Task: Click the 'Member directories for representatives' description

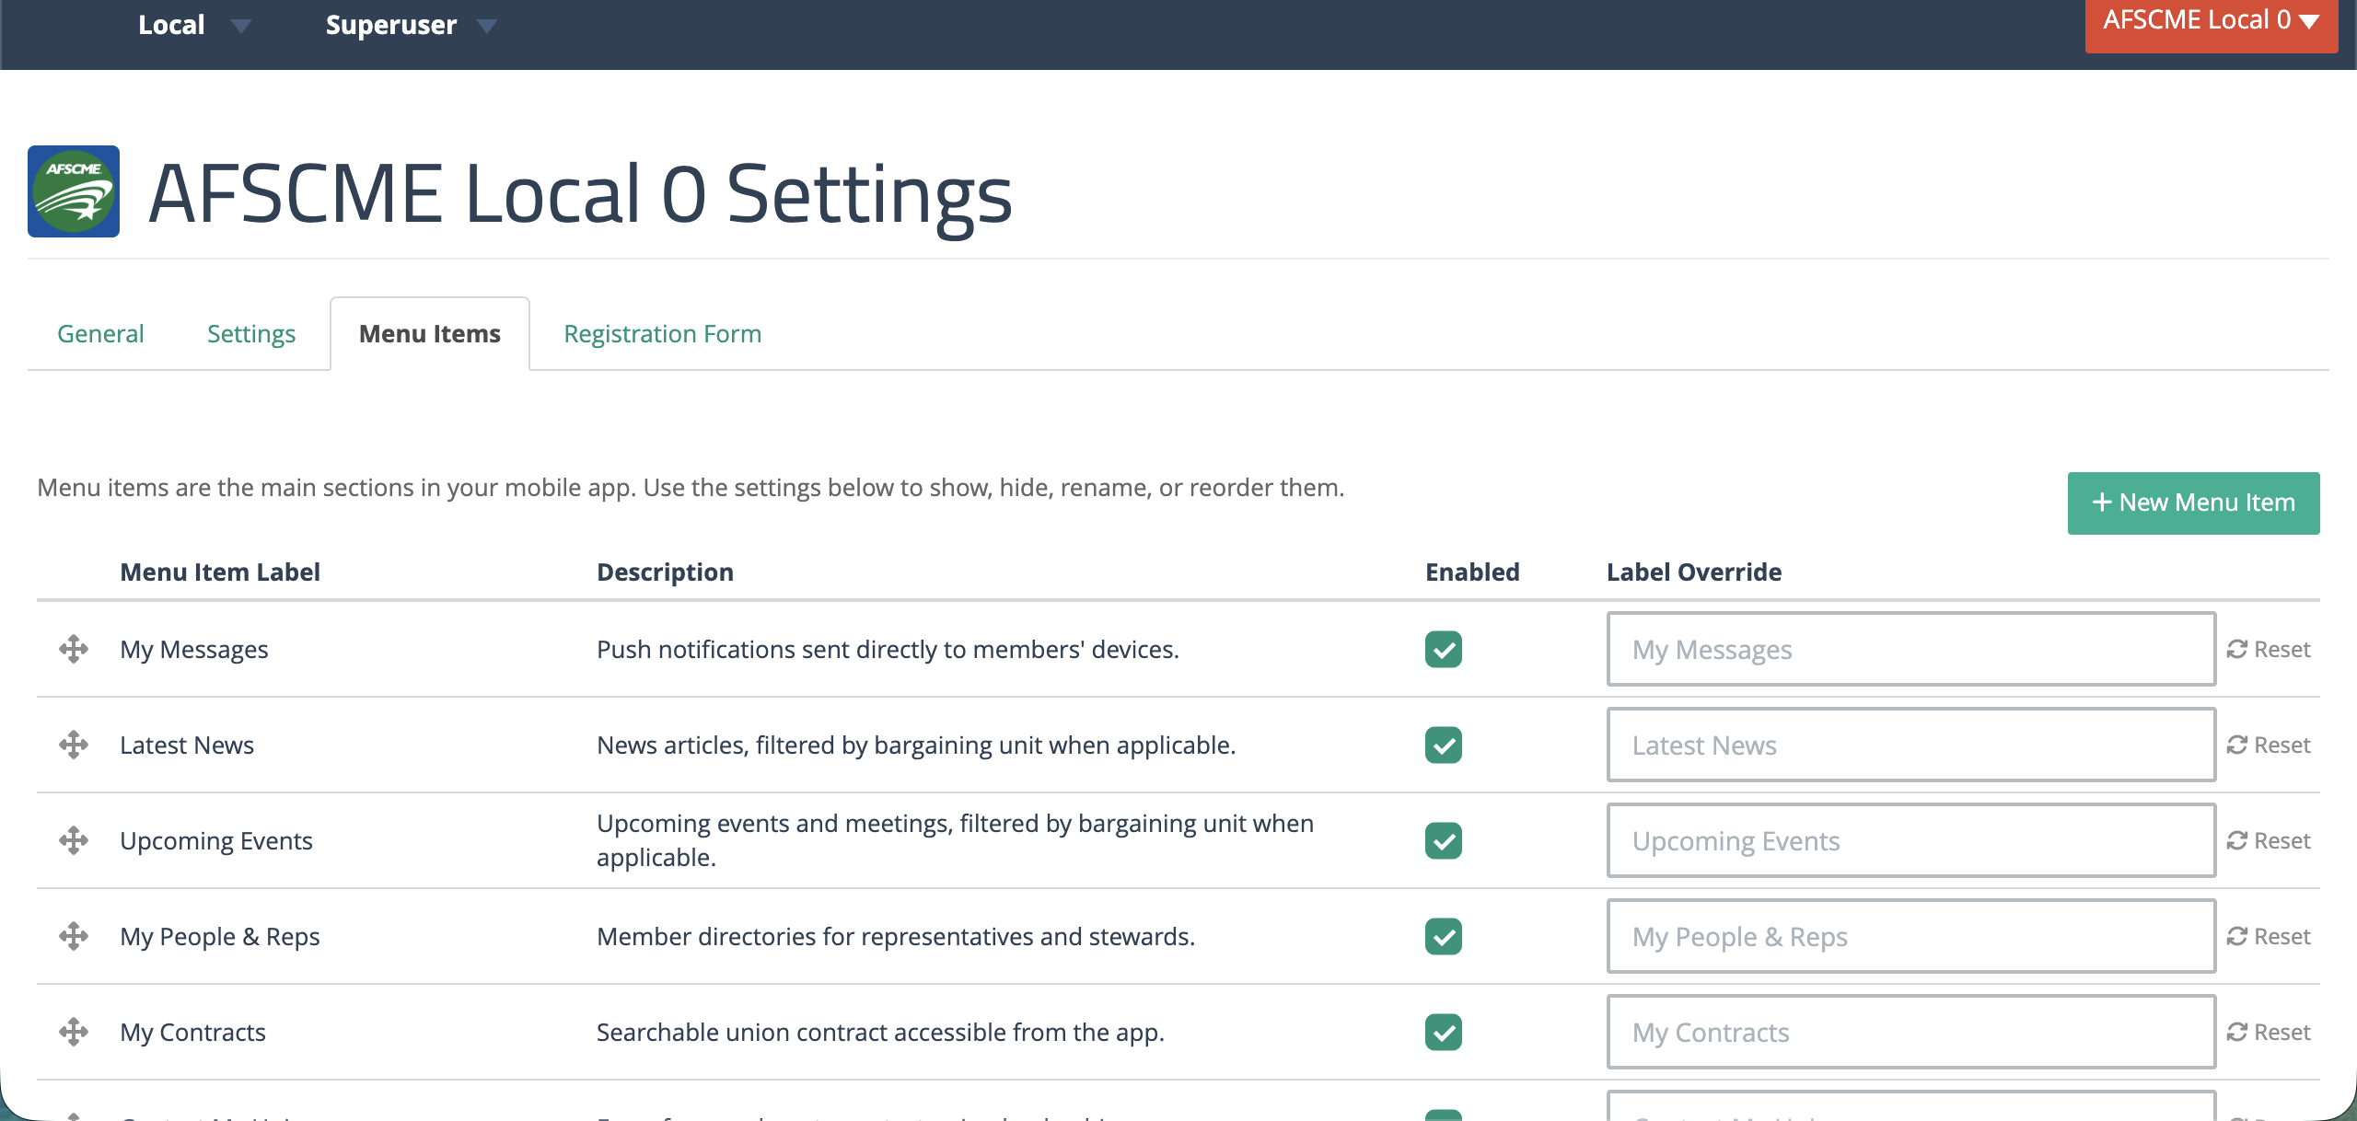Action: point(896,936)
